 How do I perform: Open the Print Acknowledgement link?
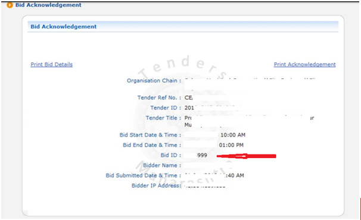(x=304, y=64)
